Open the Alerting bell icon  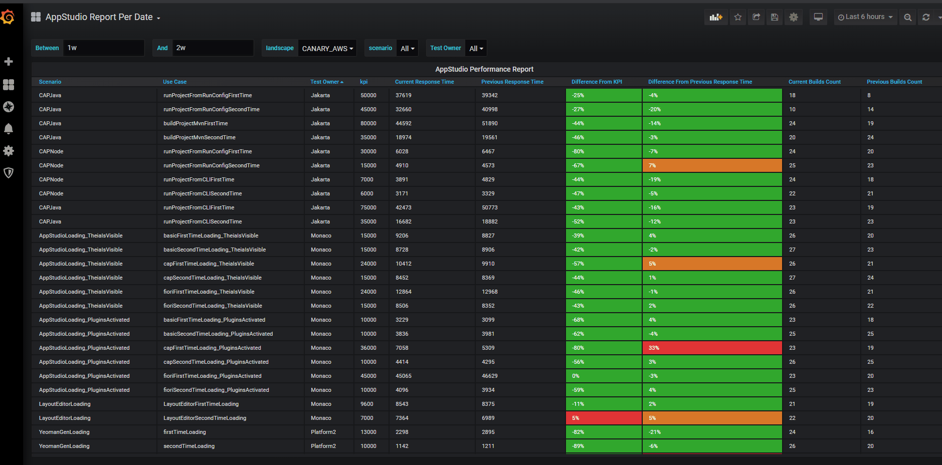pyautogui.click(x=9, y=129)
